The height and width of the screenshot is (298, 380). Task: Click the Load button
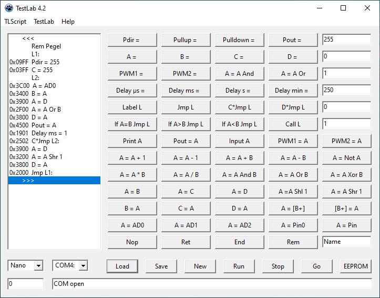point(122,266)
